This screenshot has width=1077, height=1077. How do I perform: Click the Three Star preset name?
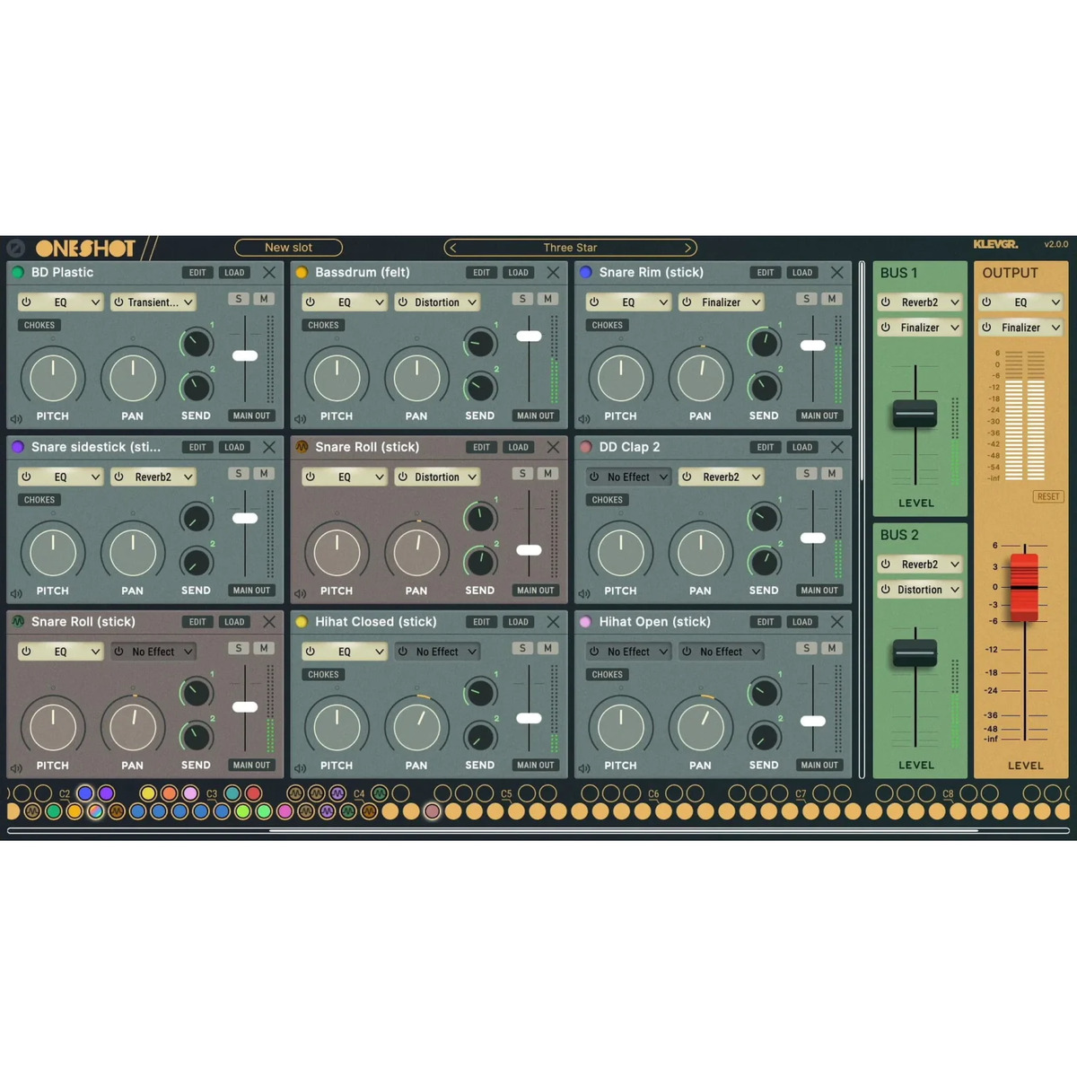(570, 247)
